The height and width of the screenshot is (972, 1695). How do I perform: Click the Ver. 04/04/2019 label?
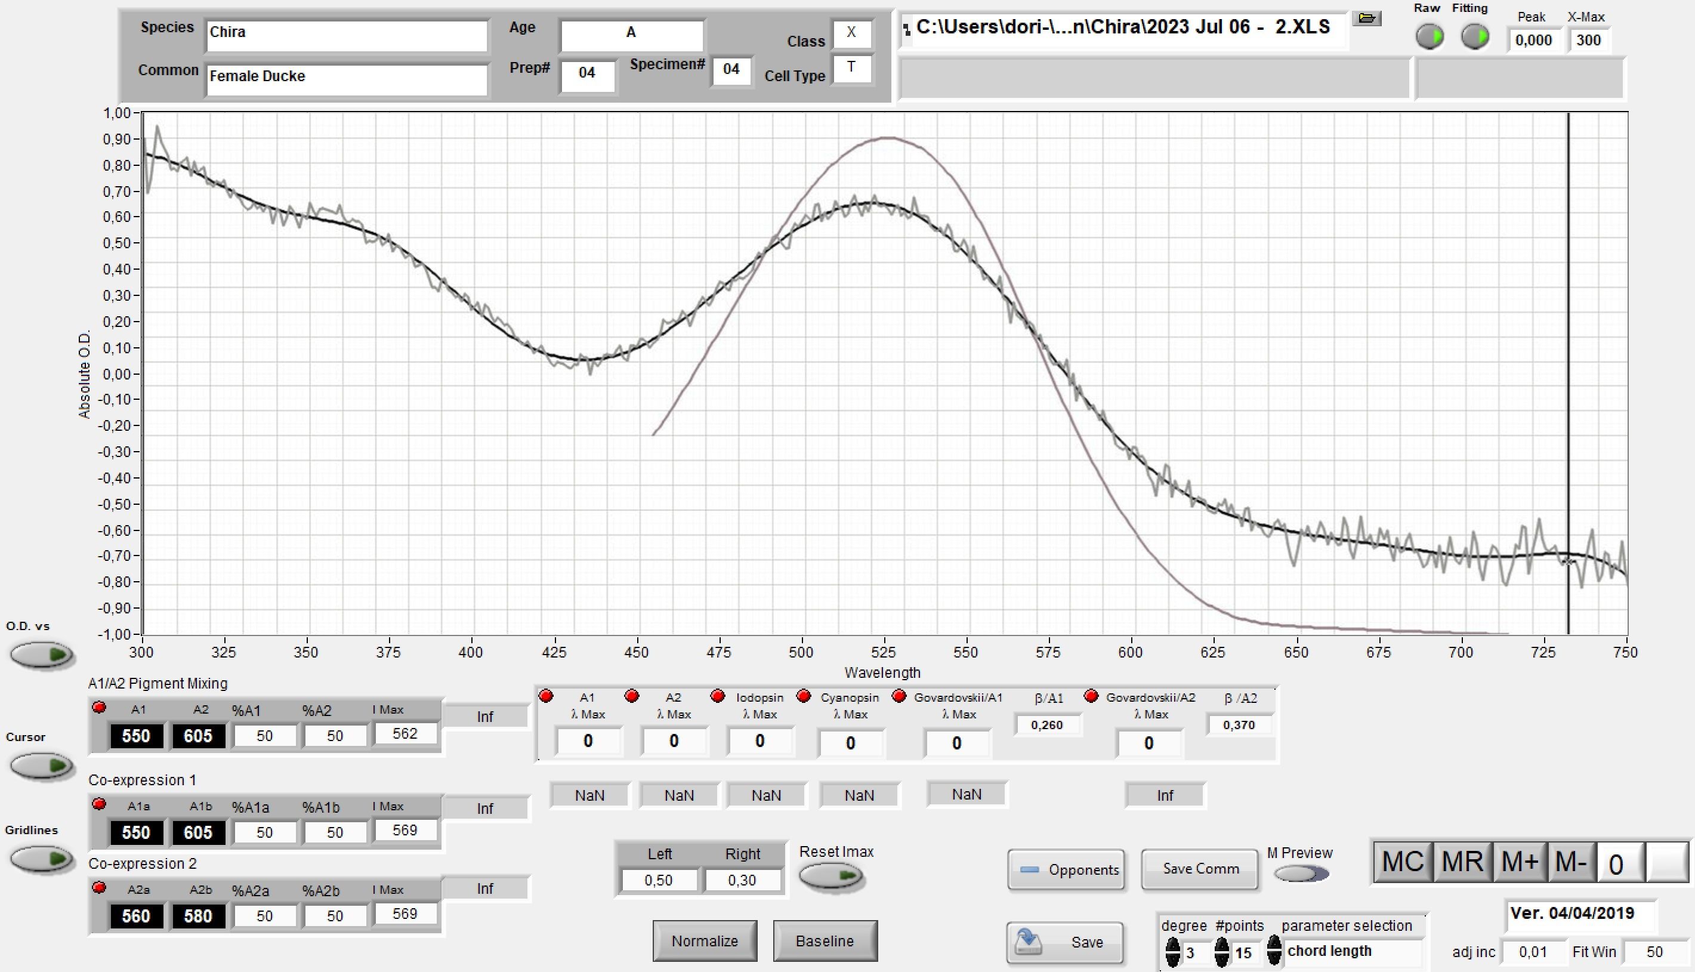click(x=1572, y=914)
